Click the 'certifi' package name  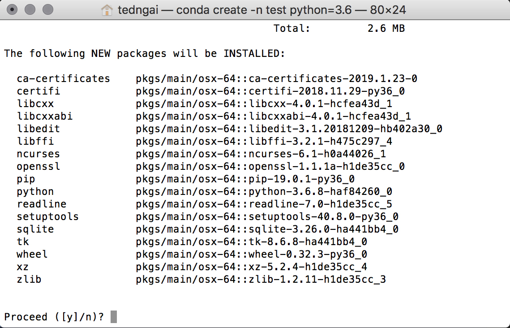pyautogui.click(x=39, y=91)
